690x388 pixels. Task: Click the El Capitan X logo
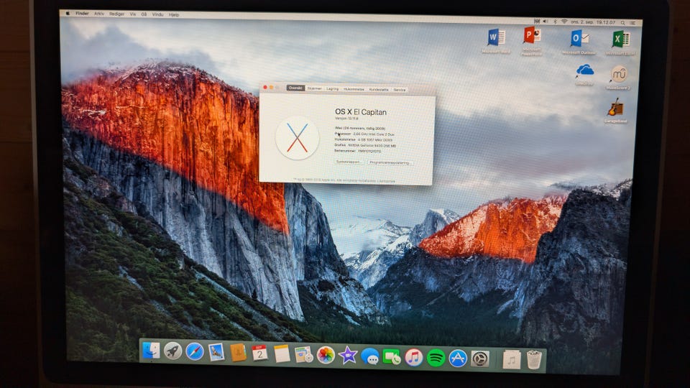click(297, 138)
